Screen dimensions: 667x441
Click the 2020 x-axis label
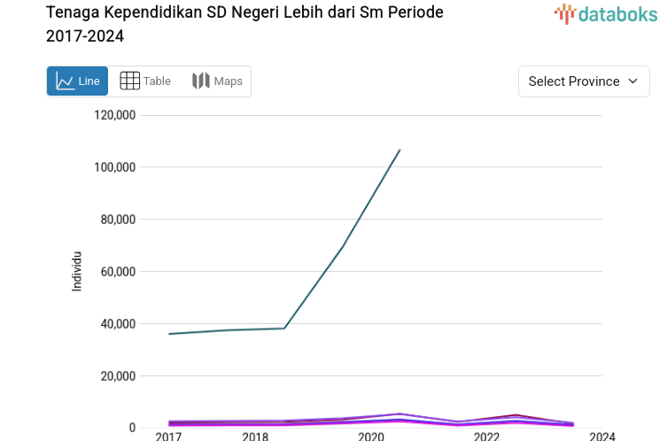[x=370, y=436]
